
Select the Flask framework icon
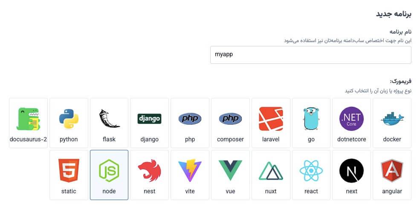(109, 119)
